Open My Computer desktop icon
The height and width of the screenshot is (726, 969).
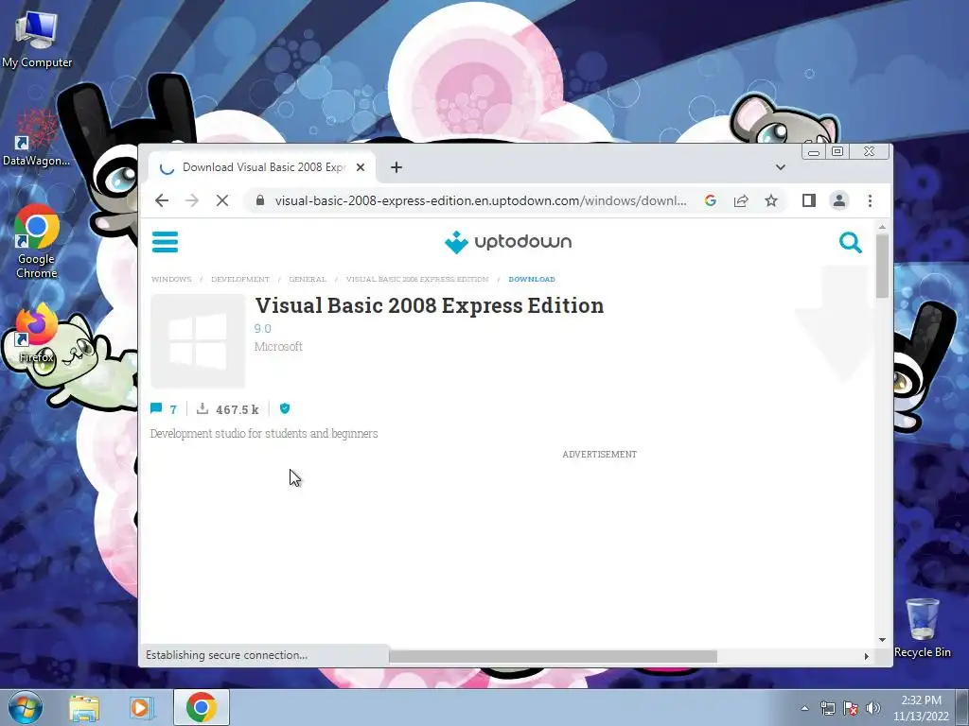[x=37, y=39]
